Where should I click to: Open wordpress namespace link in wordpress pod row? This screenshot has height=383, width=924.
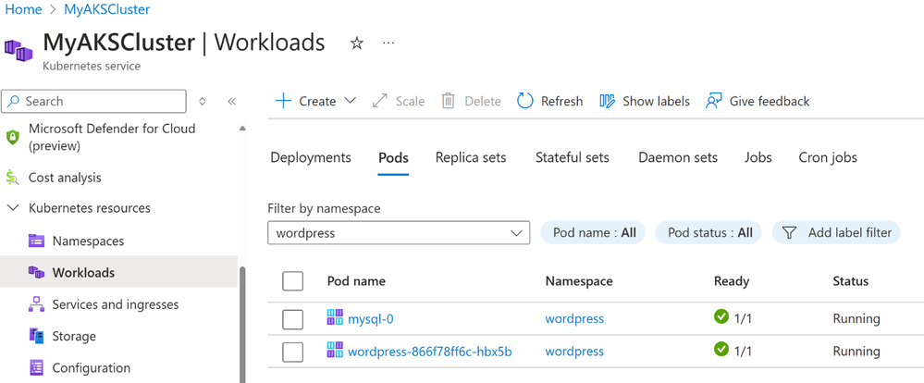pyautogui.click(x=574, y=352)
